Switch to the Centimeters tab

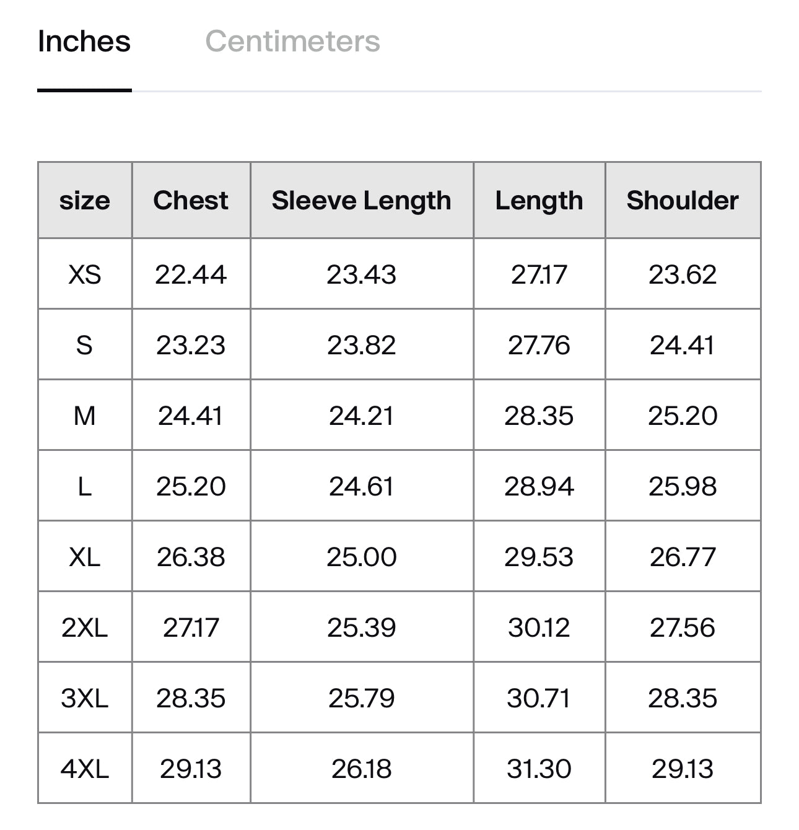(x=292, y=41)
